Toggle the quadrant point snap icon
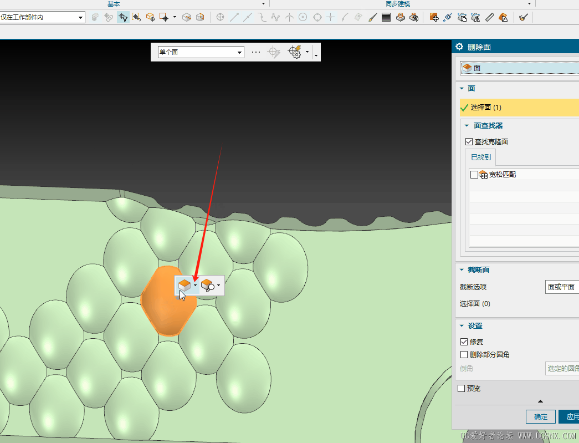This screenshot has height=443, width=579. click(x=317, y=17)
